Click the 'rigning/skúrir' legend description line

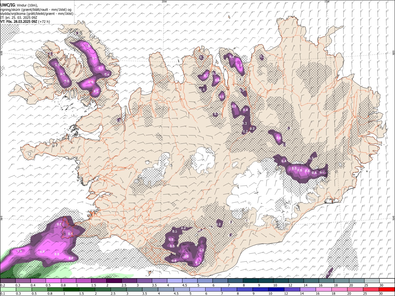[x=36, y=10]
